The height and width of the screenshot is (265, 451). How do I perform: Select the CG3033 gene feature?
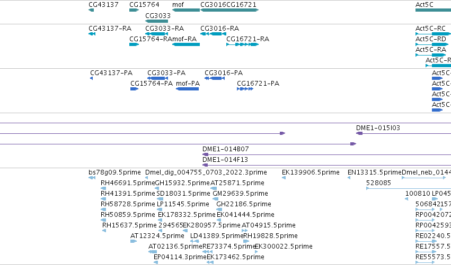point(156,21)
